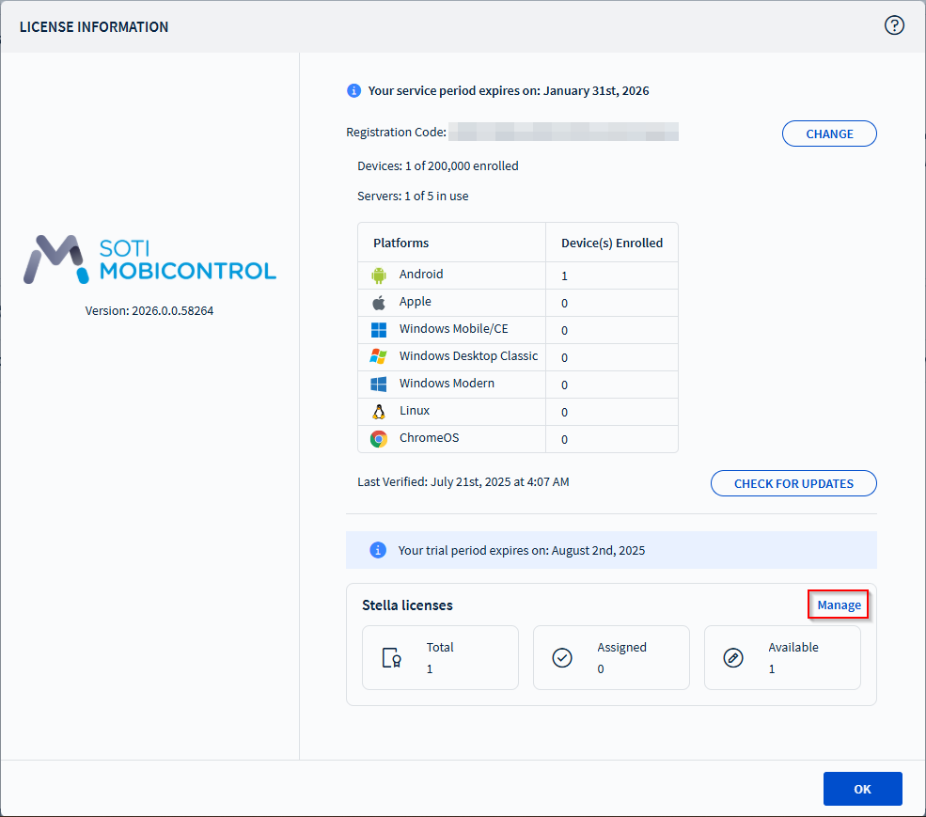Image resolution: width=926 pixels, height=817 pixels.
Task: Select the Platforms column header
Action: tap(400, 243)
